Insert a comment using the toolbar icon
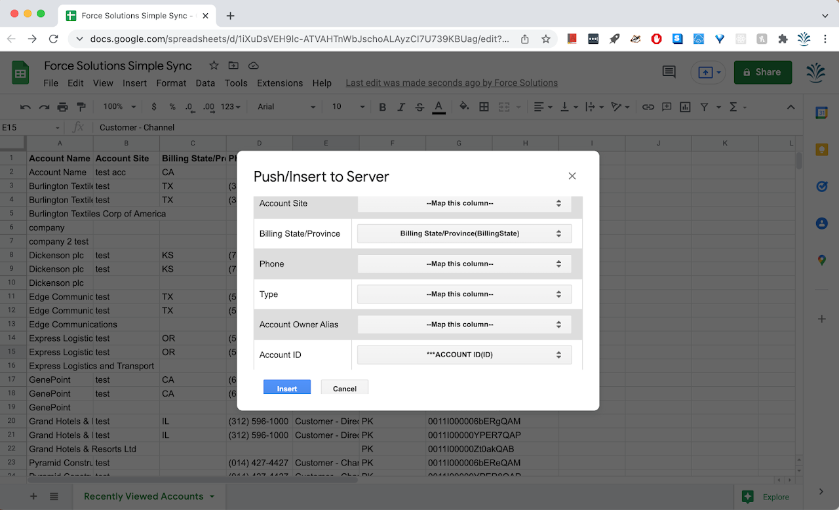This screenshot has height=510, width=839. 667,107
